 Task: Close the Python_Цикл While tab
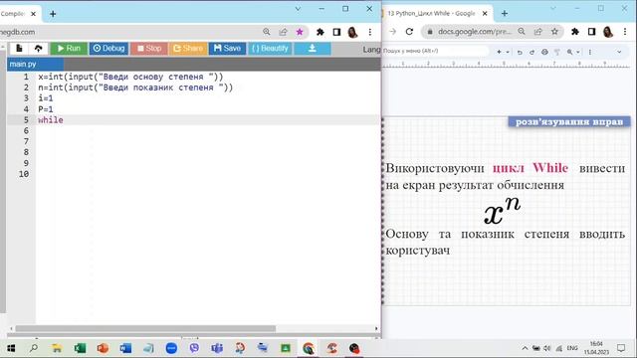tap(485, 13)
